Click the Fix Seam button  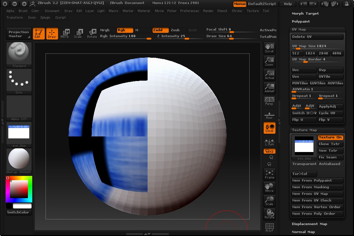[330, 157]
